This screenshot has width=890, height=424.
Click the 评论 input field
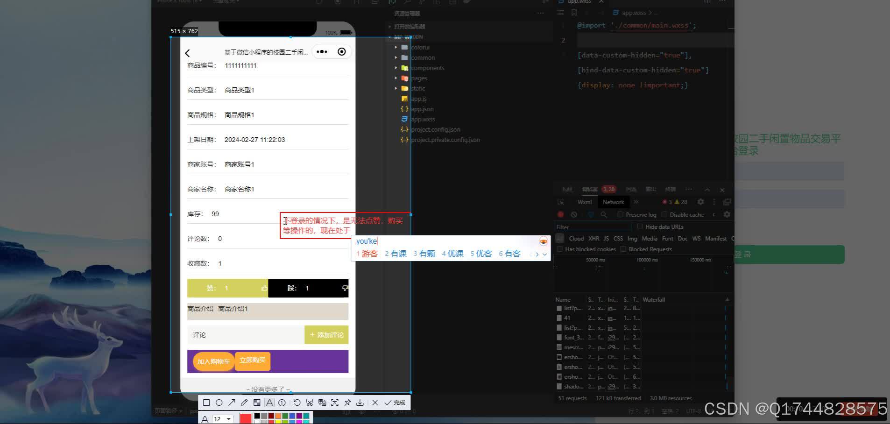click(246, 335)
